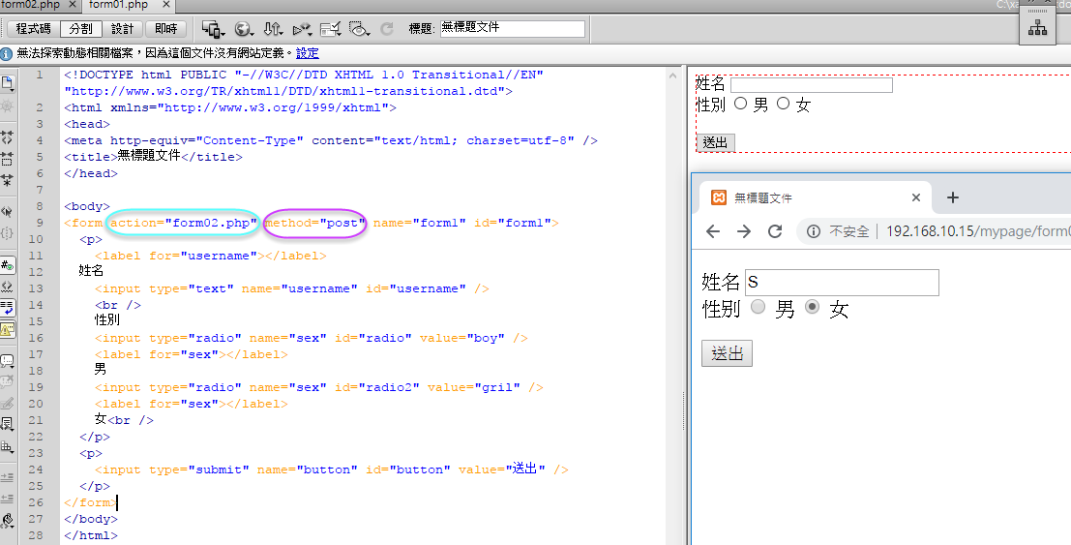Click the visual aids eye icon

click(360, 29)
